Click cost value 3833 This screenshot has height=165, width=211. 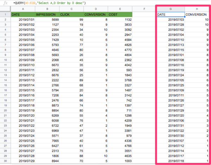coord(120,25)
